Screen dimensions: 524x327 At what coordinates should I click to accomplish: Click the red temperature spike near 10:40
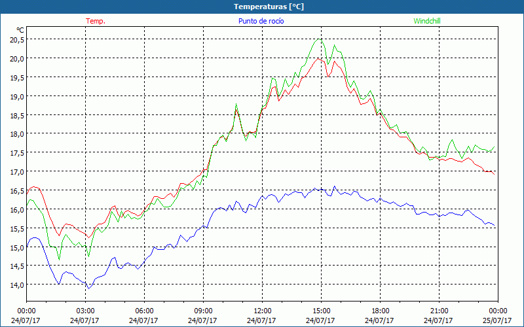(x=236, y=111)
